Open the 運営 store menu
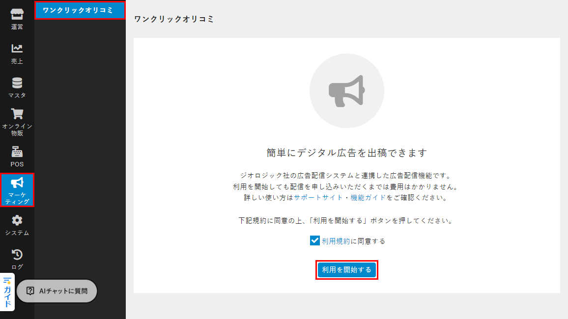The height and width of the screenshot is (319, 568). pos(17,19)
